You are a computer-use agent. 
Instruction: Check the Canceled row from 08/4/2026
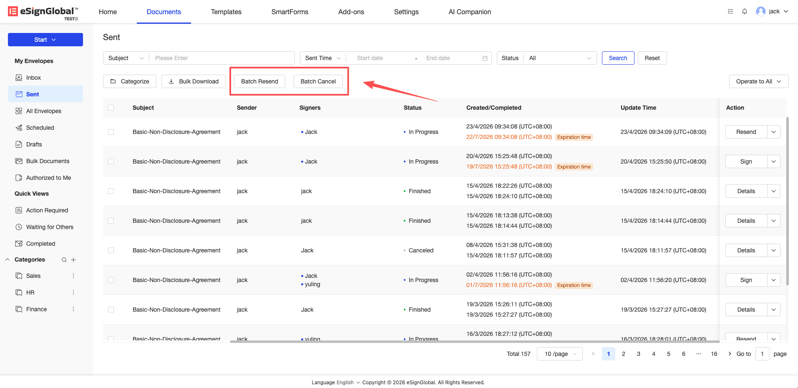click(111, 250)
